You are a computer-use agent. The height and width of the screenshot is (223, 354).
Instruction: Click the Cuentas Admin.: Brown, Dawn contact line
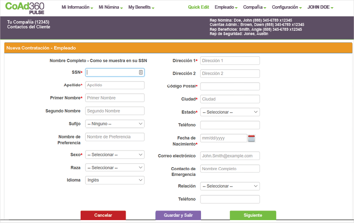click(257, 25)
